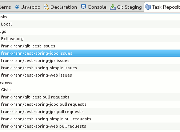Image resolution: width=180 pixels, height=132 pixels.
Task: Select frank-rahn/test-spring-jpa issues
Action: [x=90, y=61]
